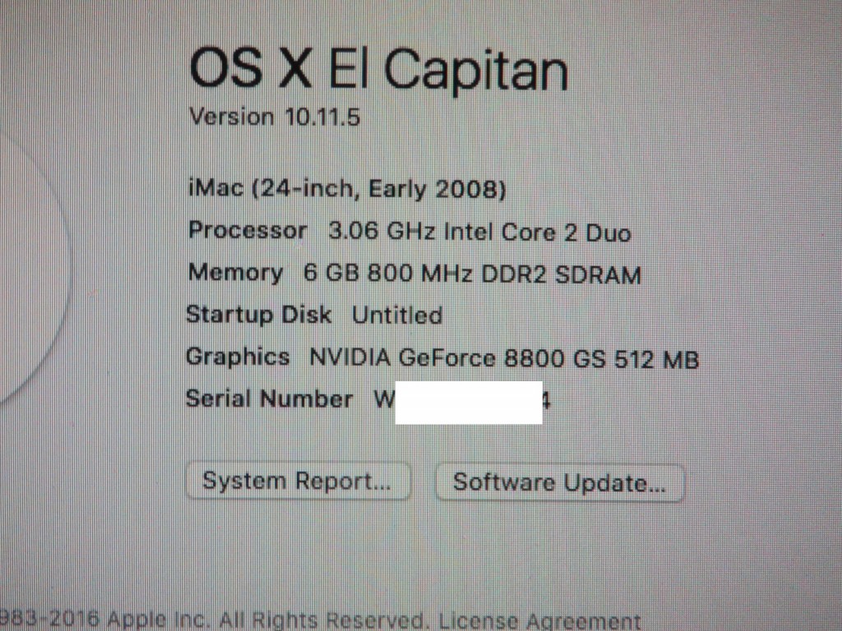Select the OS X El Capitan title
The image size is (842, 631).
click(x=378, y=70)
